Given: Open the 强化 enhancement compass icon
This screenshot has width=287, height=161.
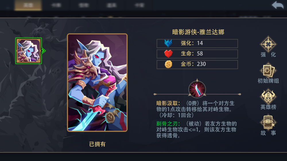Looking at the screenshot, I should pyautogui.click(x=268, y=44).
